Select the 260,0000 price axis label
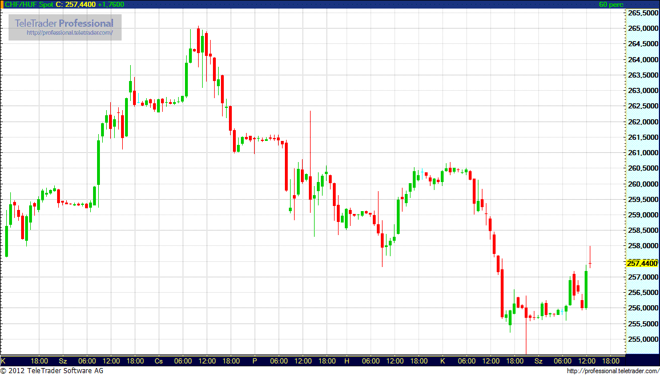 [643, 184]
